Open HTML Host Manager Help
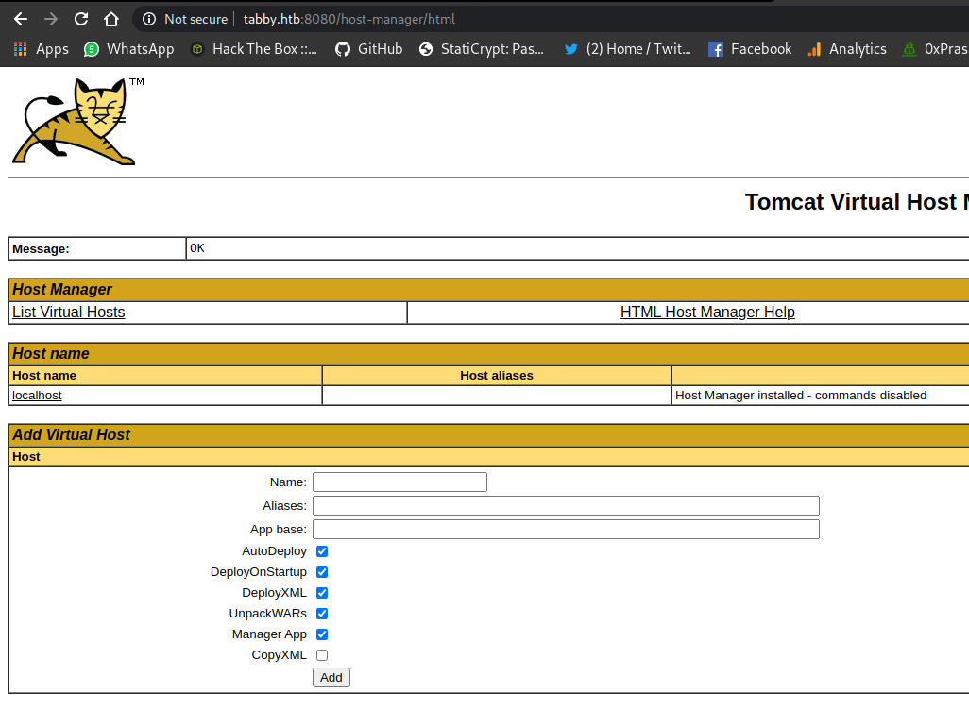Image resolution: width=969 pixels, height=710 pixels. 707,313
